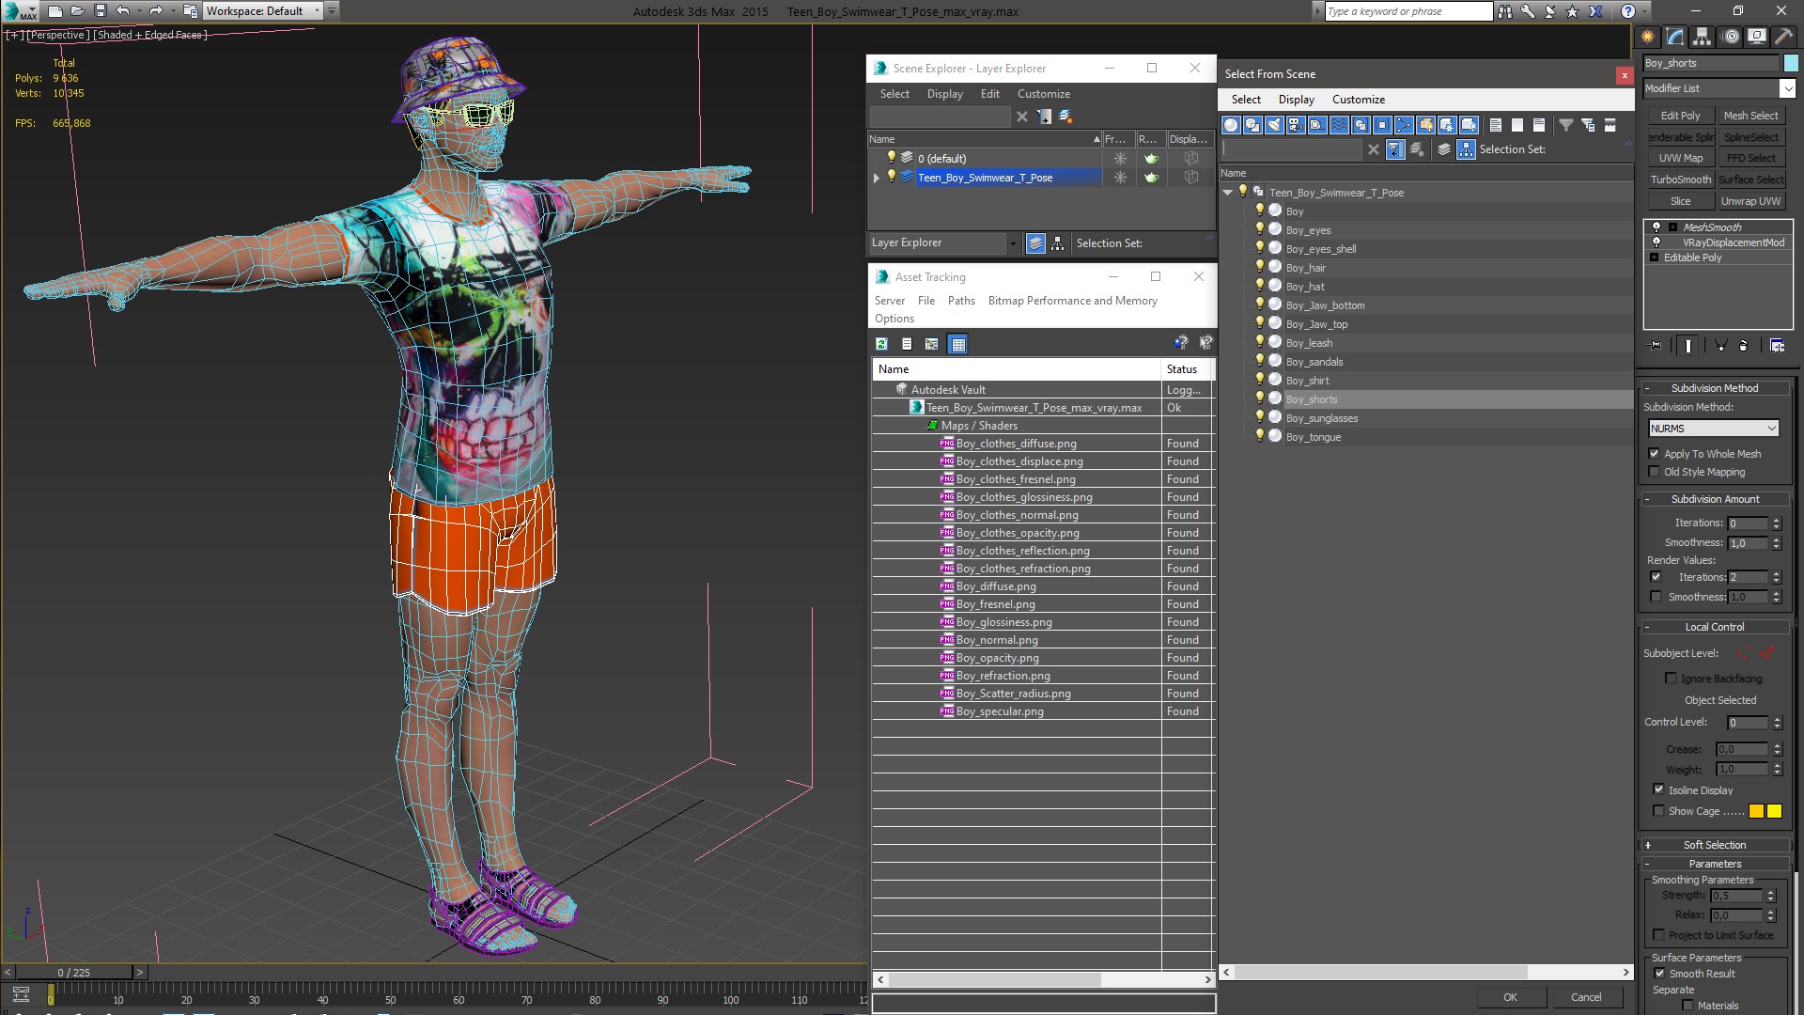Click Select None icon in Select From Scene

pyautogui.click(x=1517, y=125)
